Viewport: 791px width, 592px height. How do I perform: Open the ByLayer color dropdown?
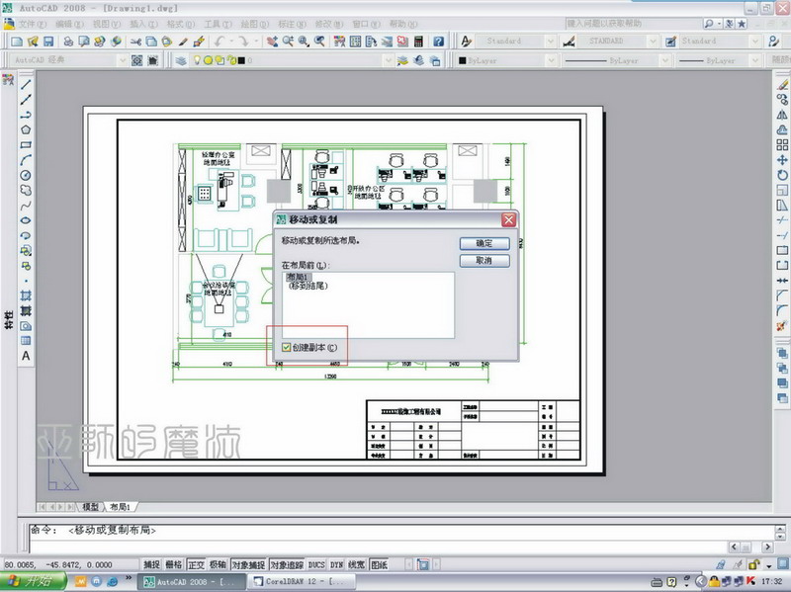pos(551,61)
